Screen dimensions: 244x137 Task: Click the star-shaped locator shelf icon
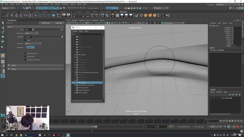[35, 15]
